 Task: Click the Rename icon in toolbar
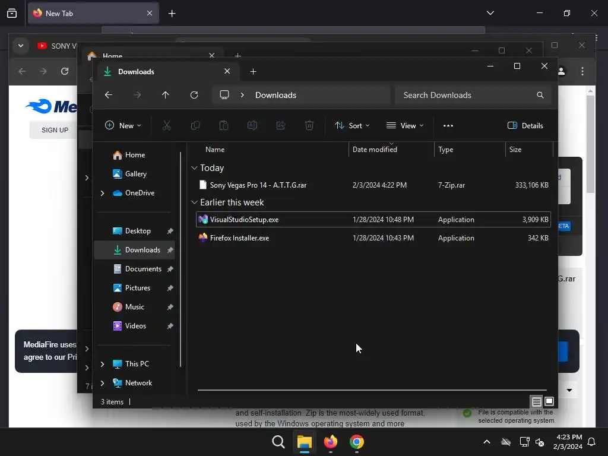pos(252,126)
